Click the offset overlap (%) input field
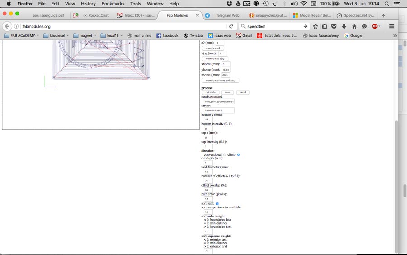This screenshot has height=255, width=407. (208, 190)
